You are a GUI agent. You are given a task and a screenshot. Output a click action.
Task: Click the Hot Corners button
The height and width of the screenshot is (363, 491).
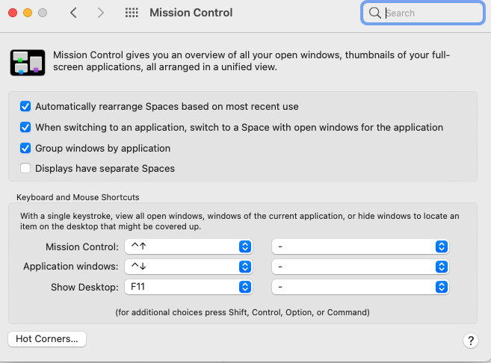[x=47, y=339]
